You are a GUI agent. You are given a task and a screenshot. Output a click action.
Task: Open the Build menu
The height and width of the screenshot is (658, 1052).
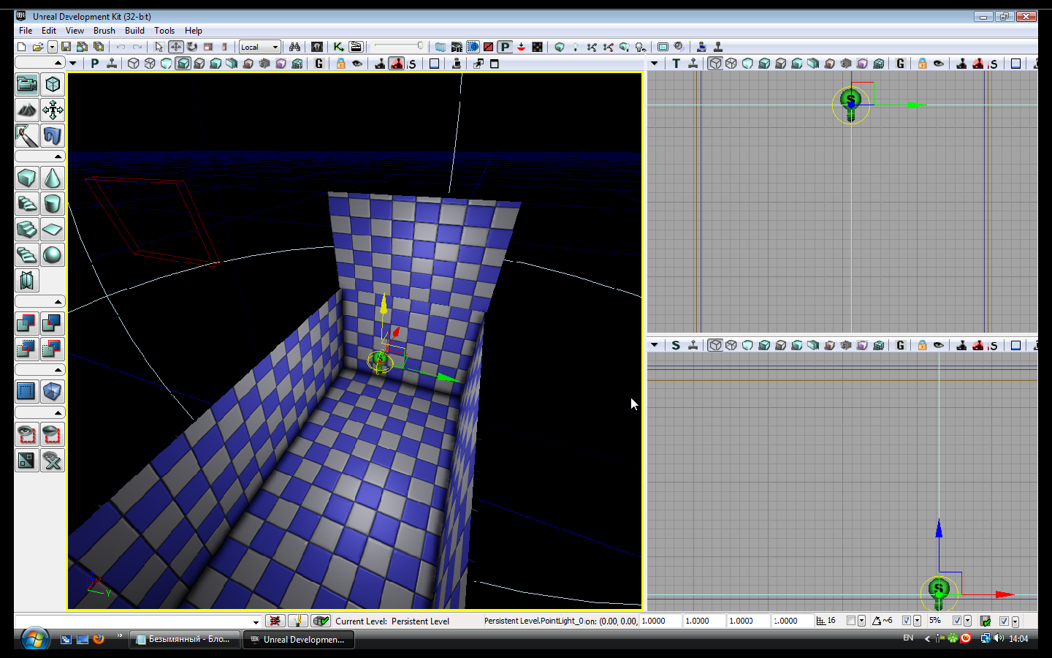pyautogui.click(x=134, y=31)
